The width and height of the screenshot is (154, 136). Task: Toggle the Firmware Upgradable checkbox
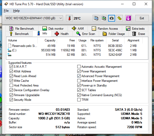[x=11, y=95]
